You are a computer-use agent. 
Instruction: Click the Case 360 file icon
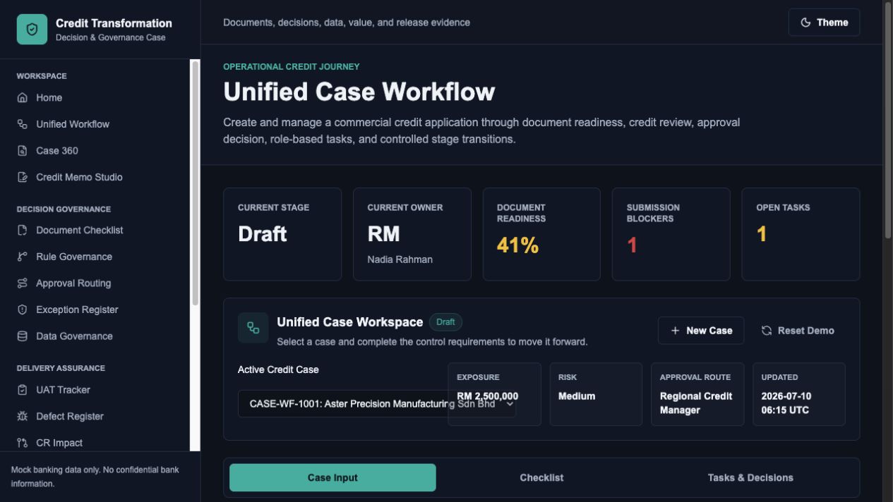point(23,151)
